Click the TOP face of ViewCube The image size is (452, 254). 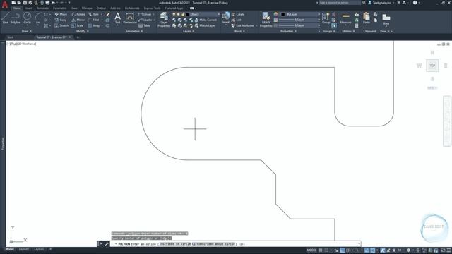click(x=432, y=66)
